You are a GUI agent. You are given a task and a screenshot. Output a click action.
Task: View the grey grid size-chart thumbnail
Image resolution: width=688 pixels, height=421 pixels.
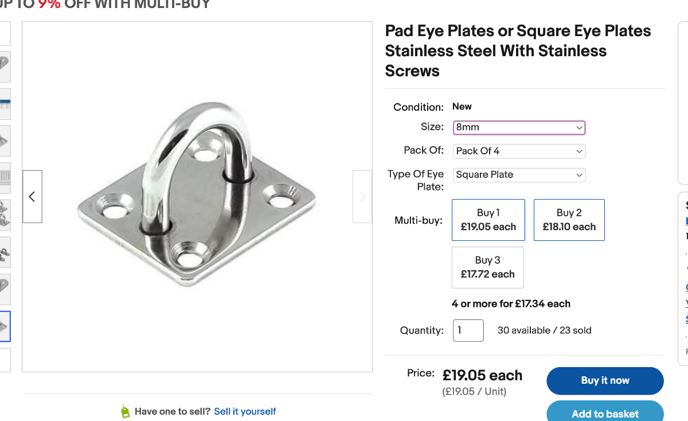tap(5, 178)
